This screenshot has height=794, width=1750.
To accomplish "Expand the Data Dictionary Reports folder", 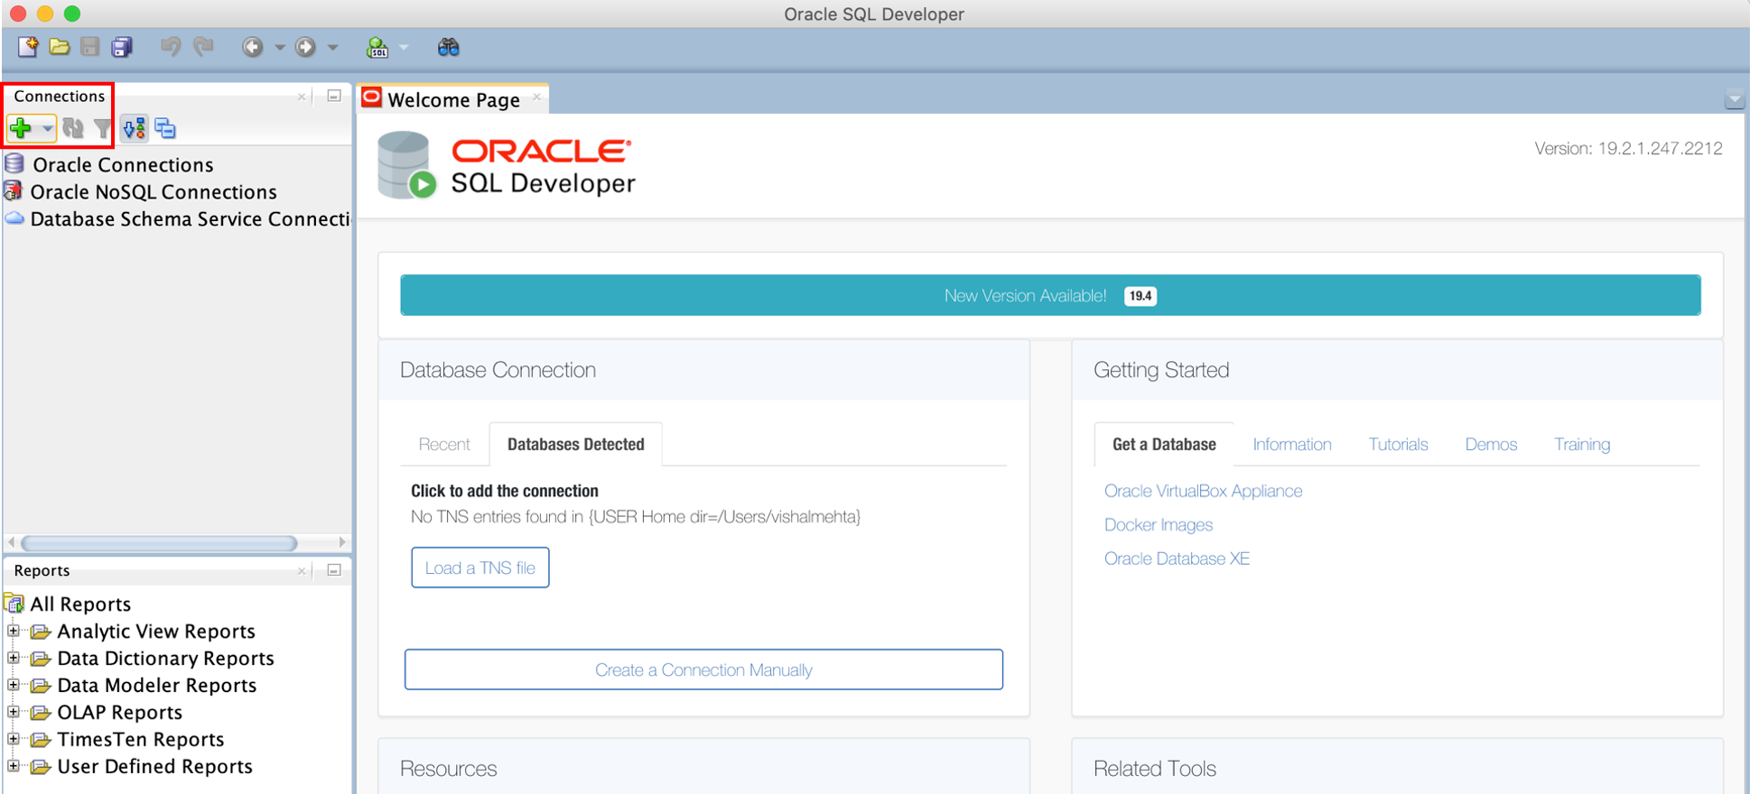I will (x=14, y=658).
